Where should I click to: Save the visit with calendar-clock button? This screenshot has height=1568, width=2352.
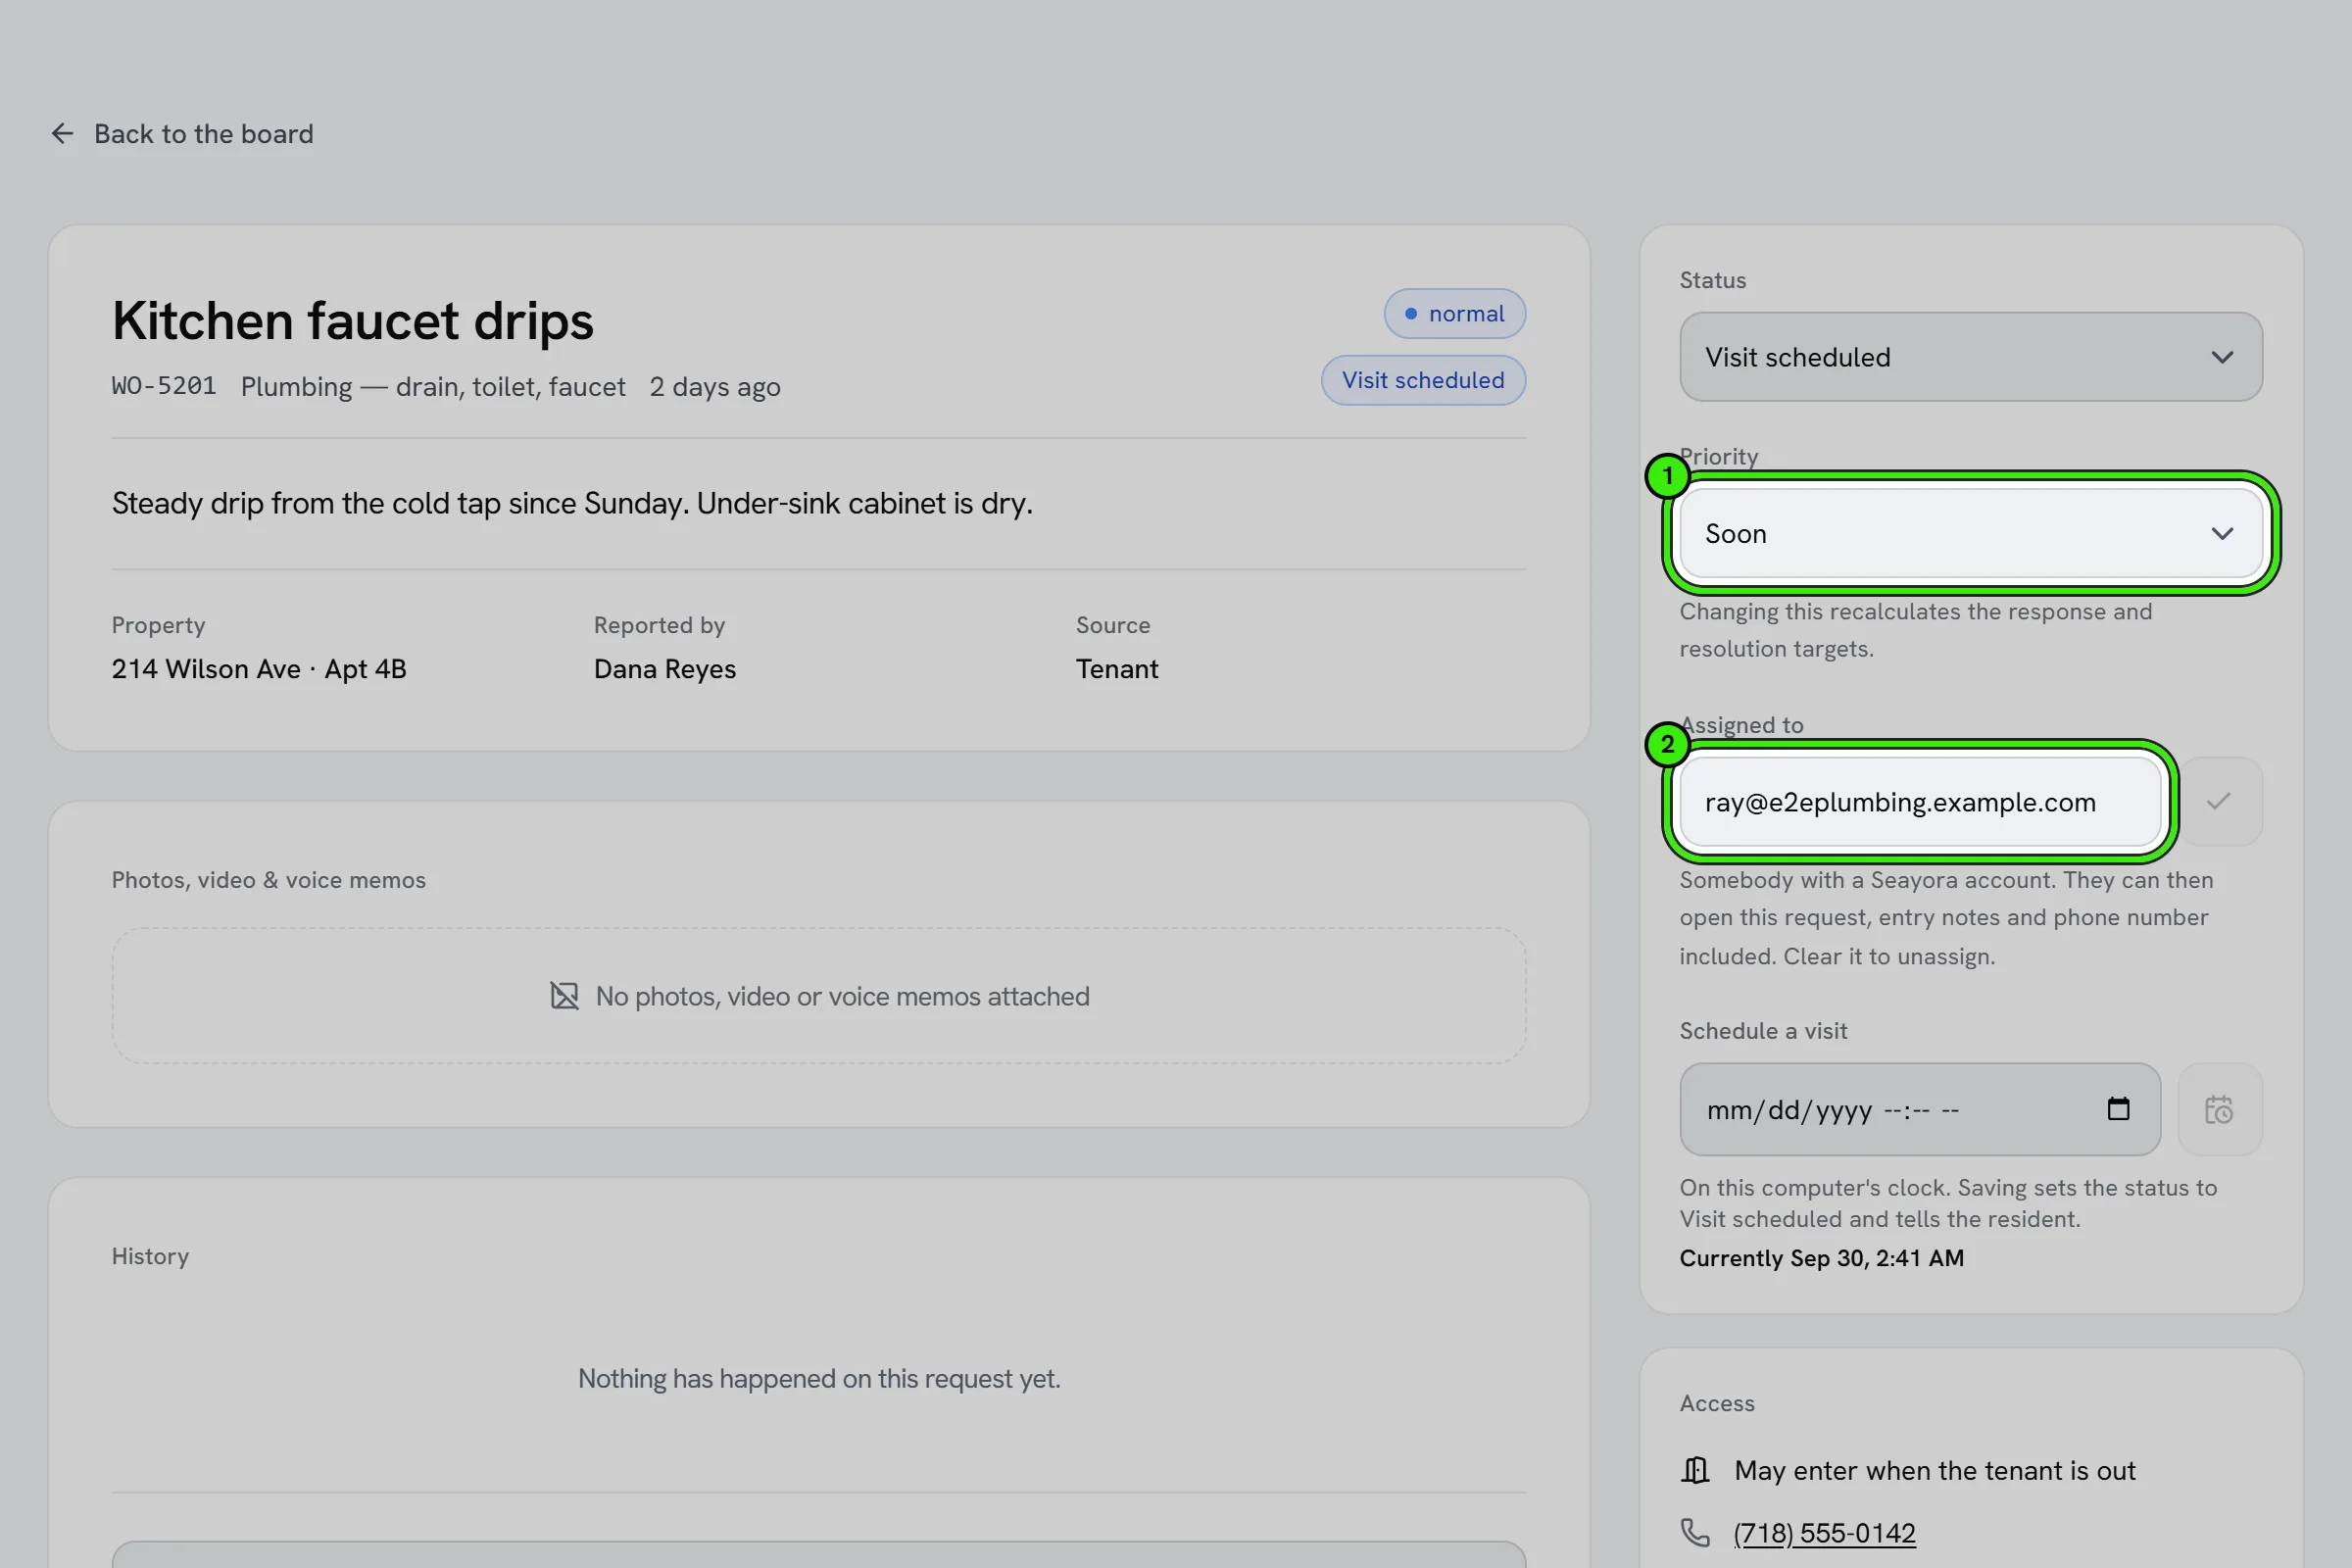click(2219, 1109)
